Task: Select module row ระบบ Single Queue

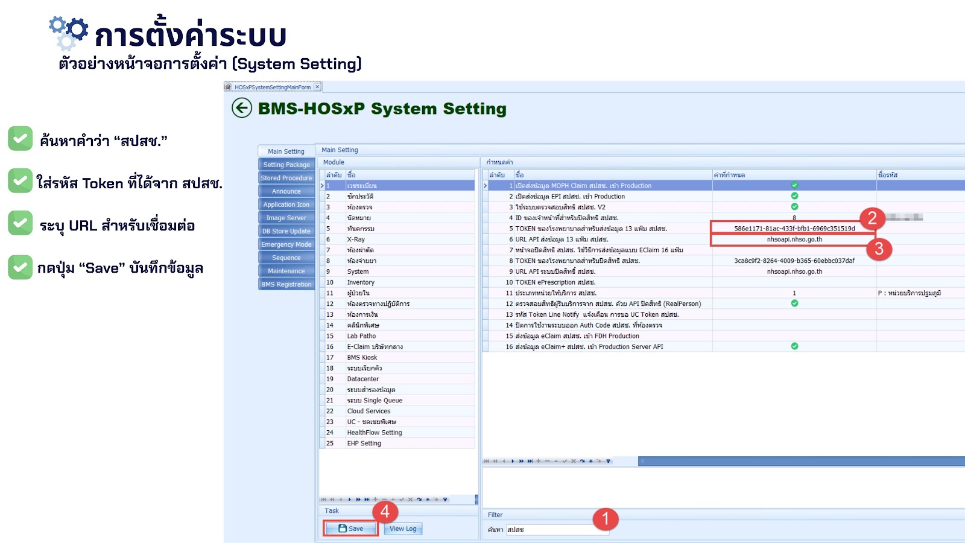Action: click(397, 401)
